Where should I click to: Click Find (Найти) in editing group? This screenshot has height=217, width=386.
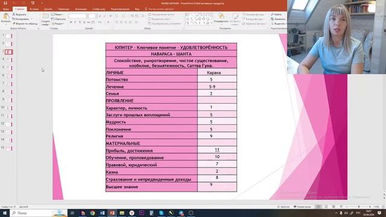[276, 14]
